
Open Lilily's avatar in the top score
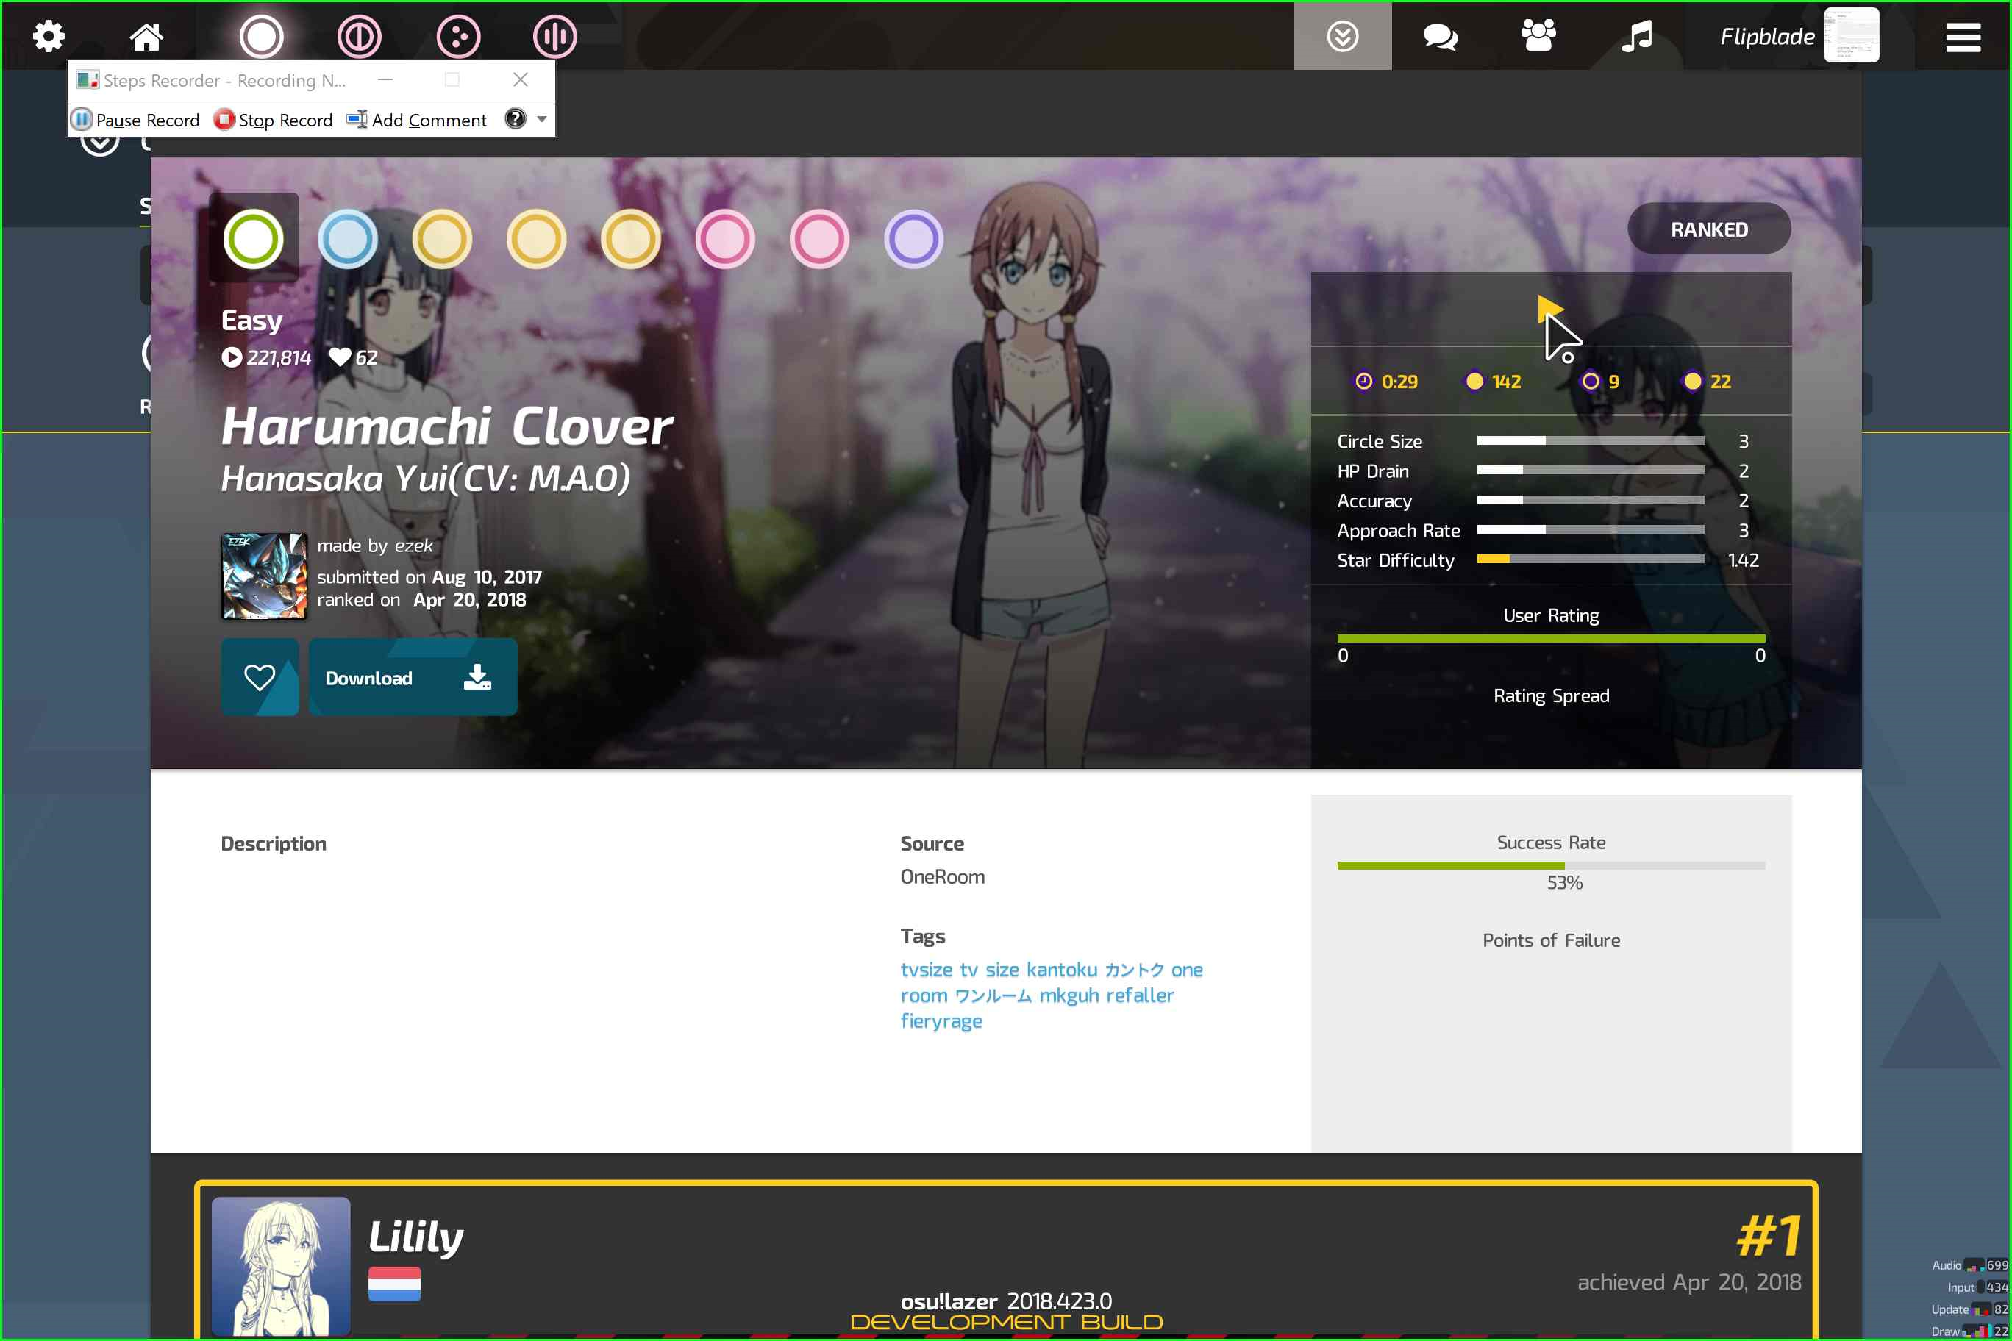[281, 1266]
